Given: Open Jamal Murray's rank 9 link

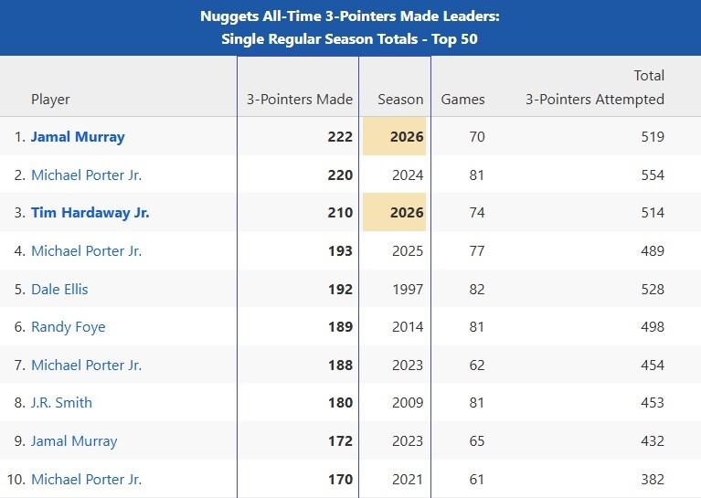Looking at the screenshot, I should click(x=74, y=441).
